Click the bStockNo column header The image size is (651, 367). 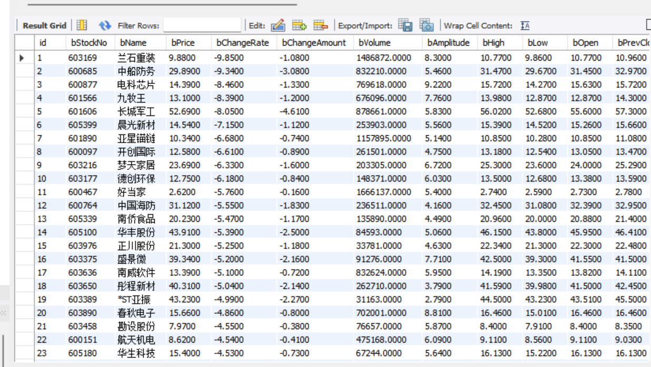pyautogui.click(x=88, y=43)
